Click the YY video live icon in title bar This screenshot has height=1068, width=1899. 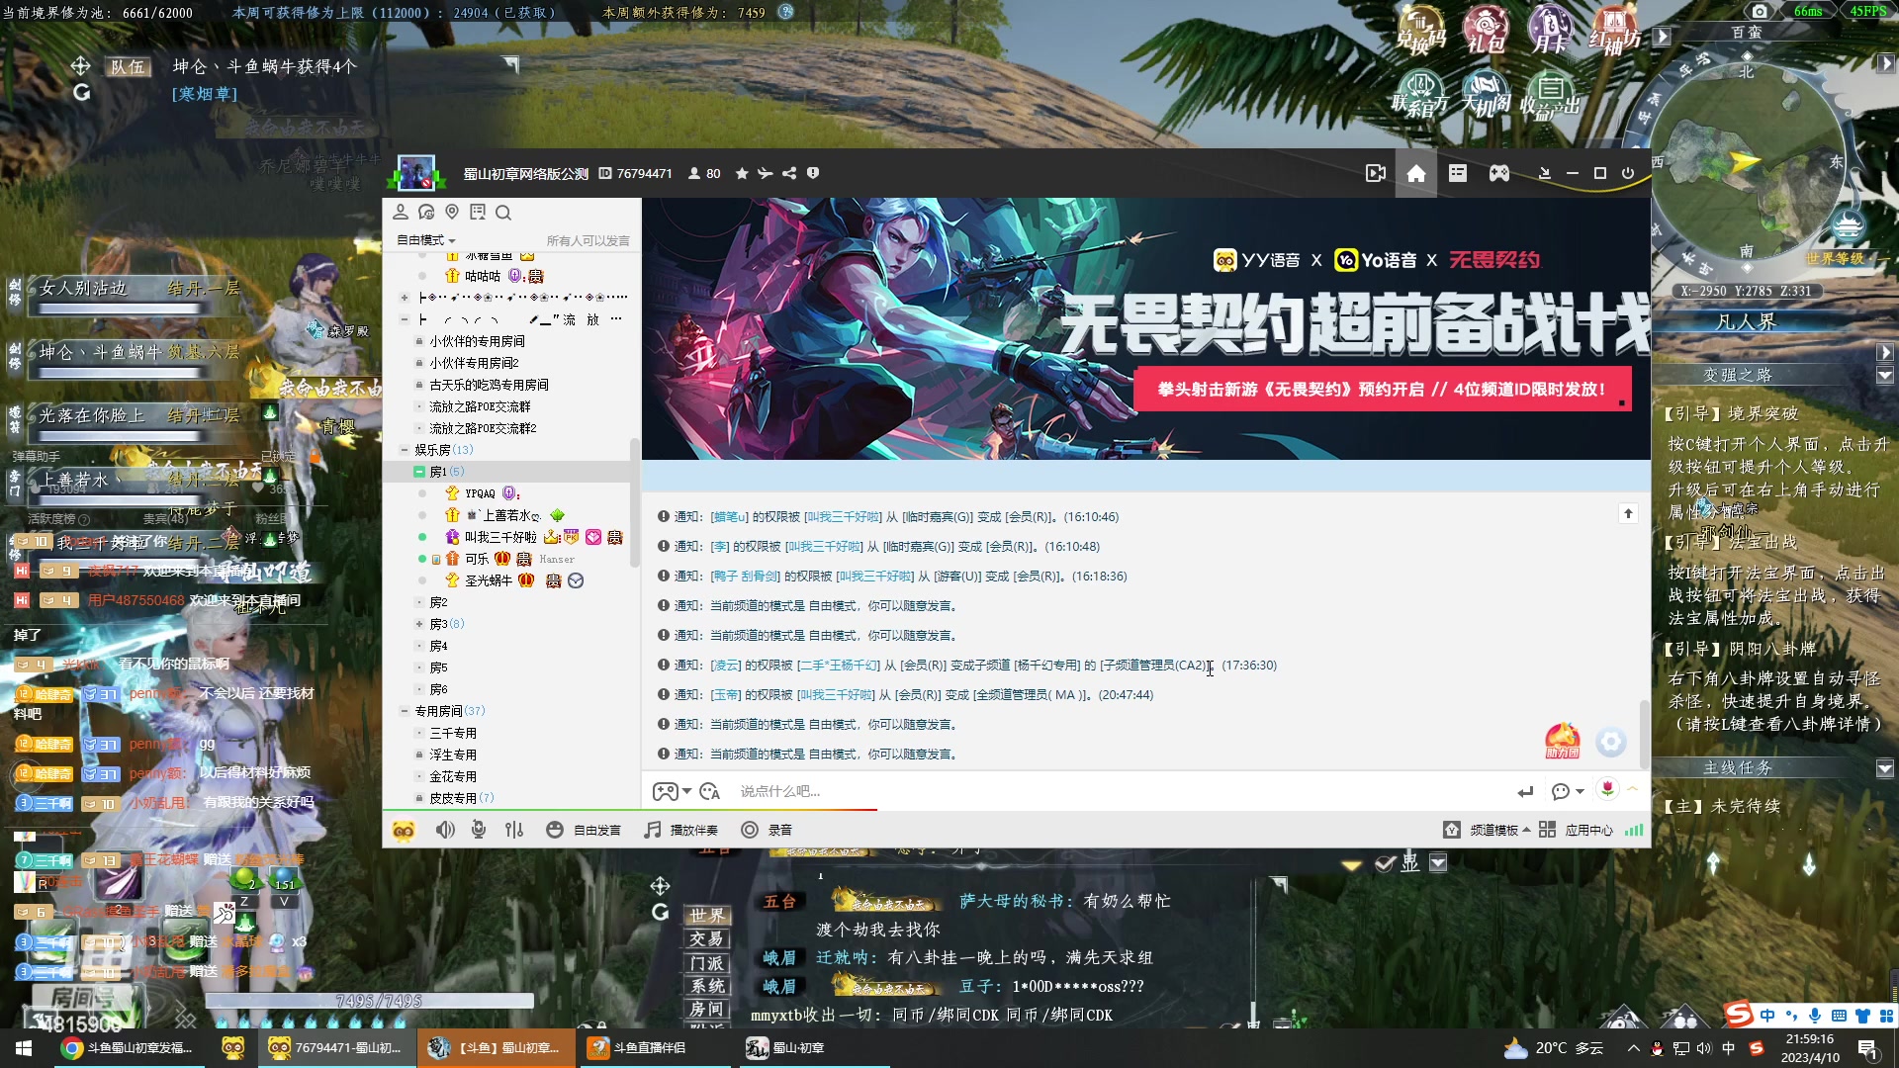(1376, 173)
